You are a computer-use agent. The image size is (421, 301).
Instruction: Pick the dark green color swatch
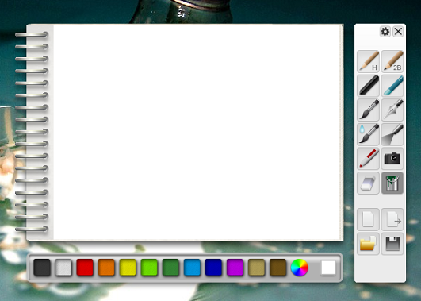pyautogui.click(x=170, y=268)
